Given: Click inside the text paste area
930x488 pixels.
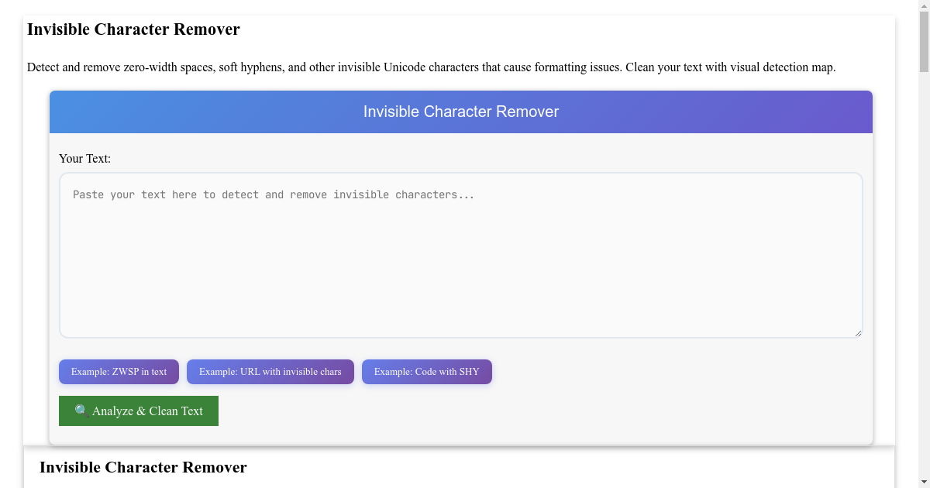Looking at the screenshot, I should (461, 256).
